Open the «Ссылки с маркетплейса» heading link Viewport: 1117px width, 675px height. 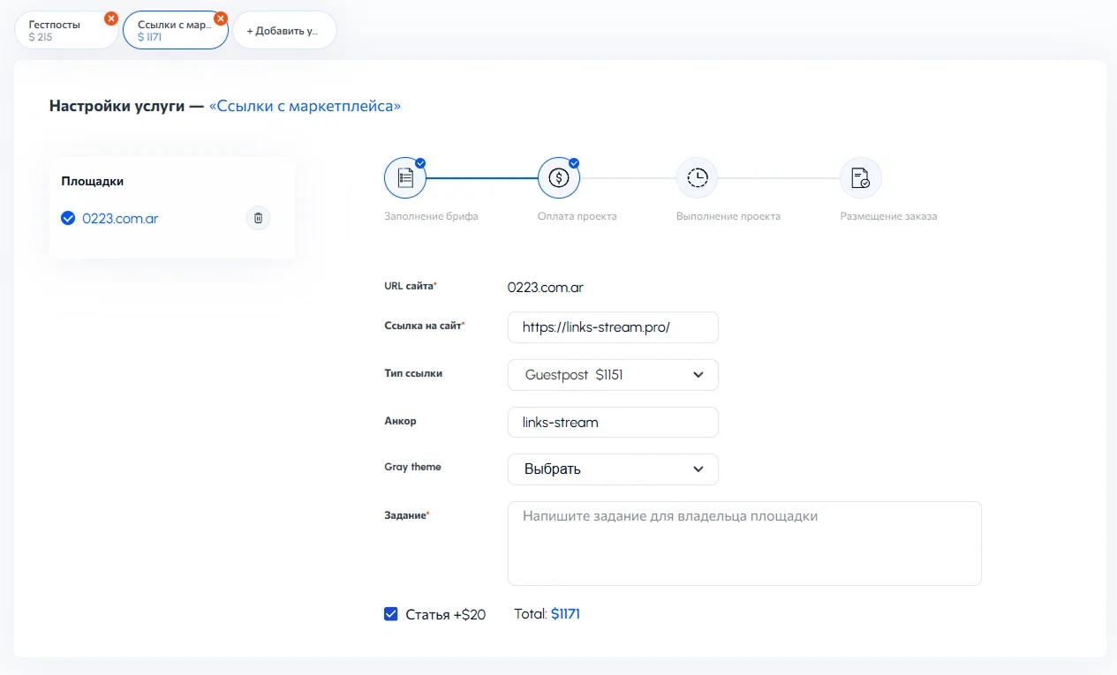tap(305, 107)
